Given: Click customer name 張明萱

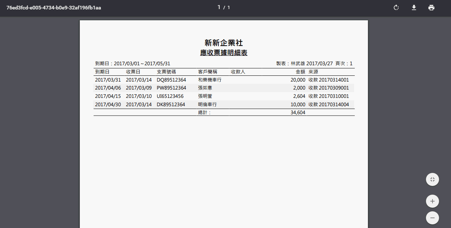Looking at the screenshot, I should 205,96.
